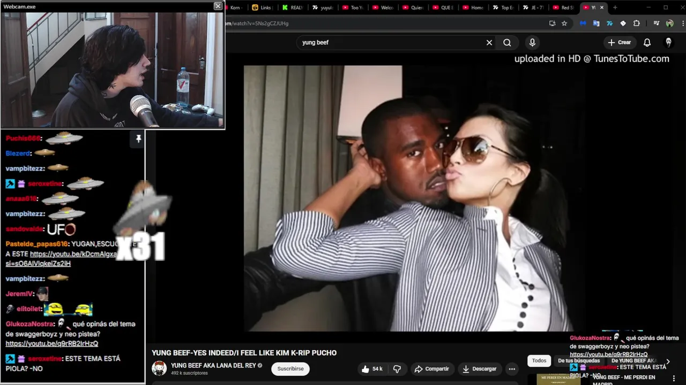Open YouTube notifications bell
The image size is (686, 385).
[x=647, y=42]
